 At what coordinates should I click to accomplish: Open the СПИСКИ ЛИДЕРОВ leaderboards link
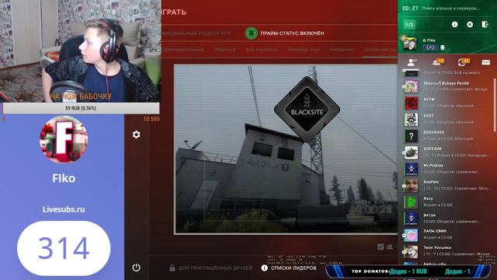294,268
